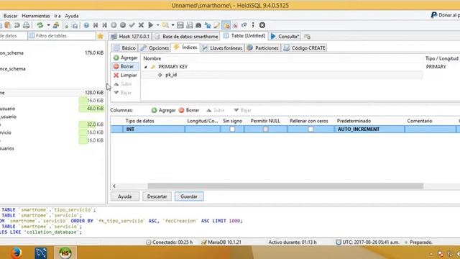Switch to Tabla: [Untitled] tab
The width and height of the screenshot is (460, 259).
(244, 36)
